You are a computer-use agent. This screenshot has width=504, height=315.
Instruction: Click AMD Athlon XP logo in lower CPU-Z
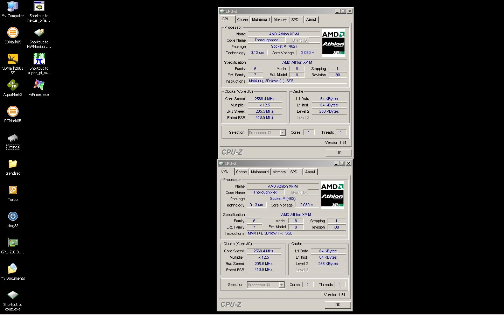tap(332, 195)
